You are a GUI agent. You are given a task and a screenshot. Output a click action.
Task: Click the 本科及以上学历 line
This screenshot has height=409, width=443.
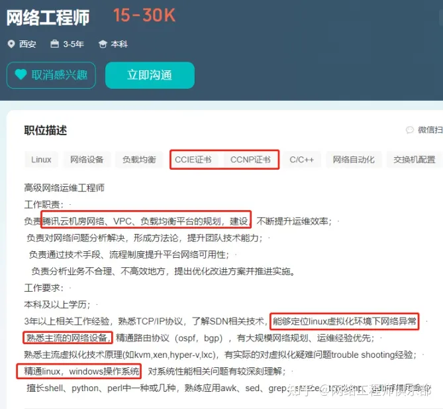(58, 305)
